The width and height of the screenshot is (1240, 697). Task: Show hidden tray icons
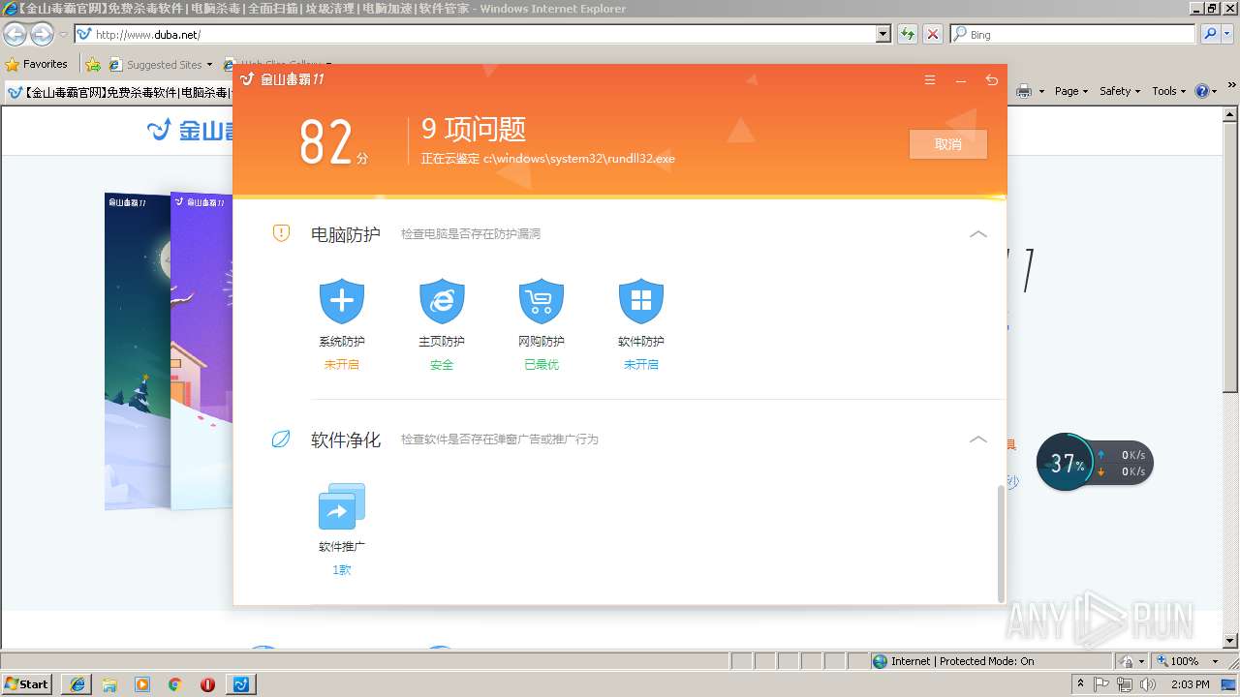coord(1080,684)
